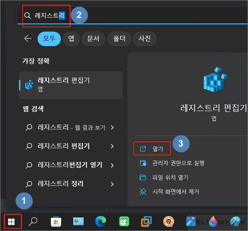Click the search field containing 레지스트리

[x=132, y=15]
